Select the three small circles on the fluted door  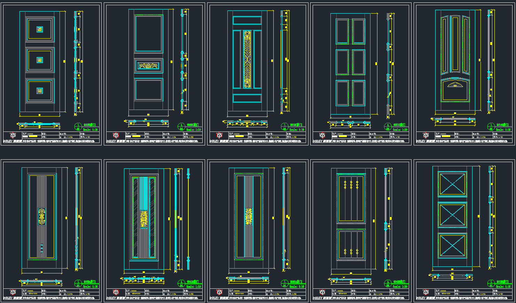[x=42, y=248]
